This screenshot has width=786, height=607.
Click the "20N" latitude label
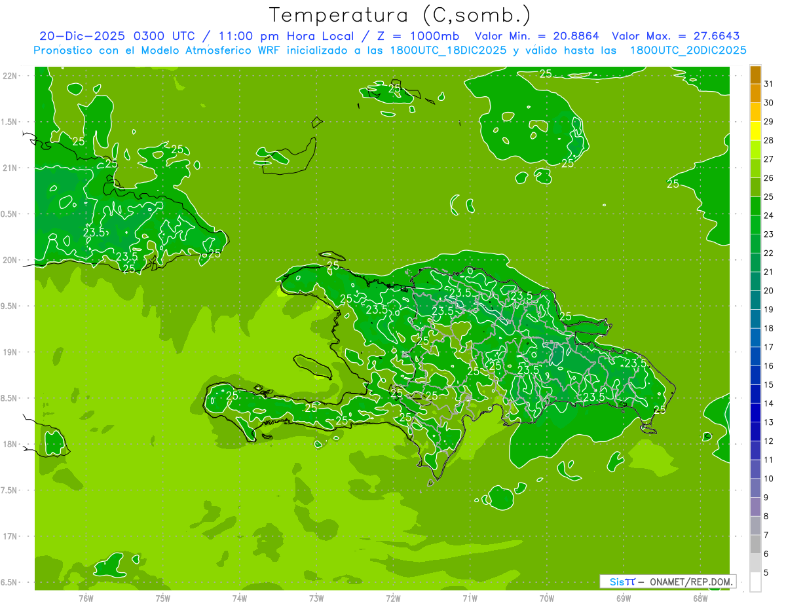(x=10, y=260)
